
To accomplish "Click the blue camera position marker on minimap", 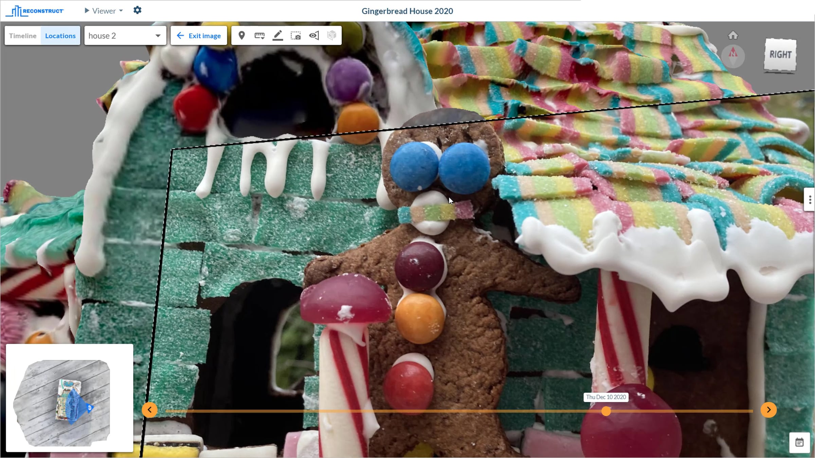I will [x=89, y=408].
